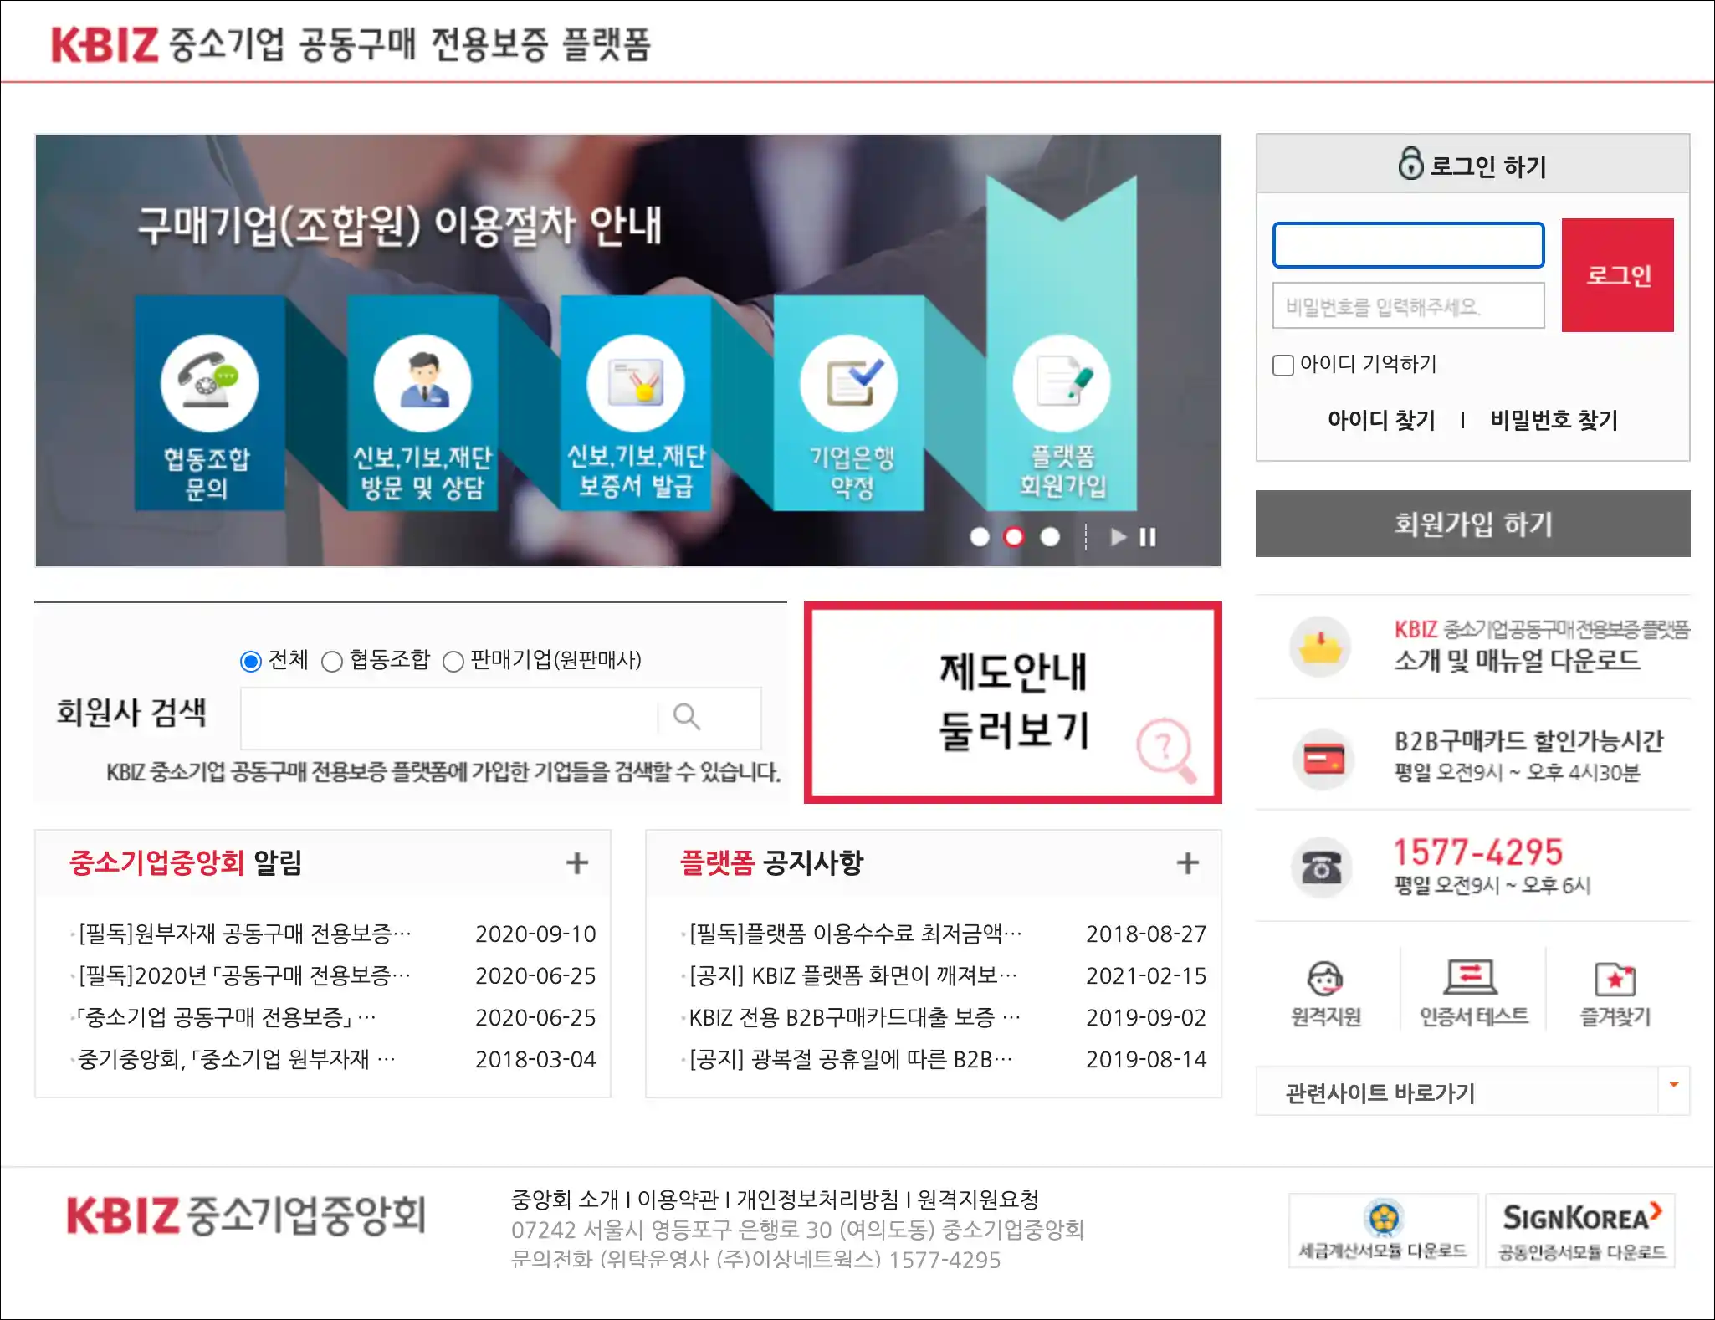The image size is (1715, 1320).
Task: Click 개인정보처리방침 footer link
Action: [x=817, y=1200]
